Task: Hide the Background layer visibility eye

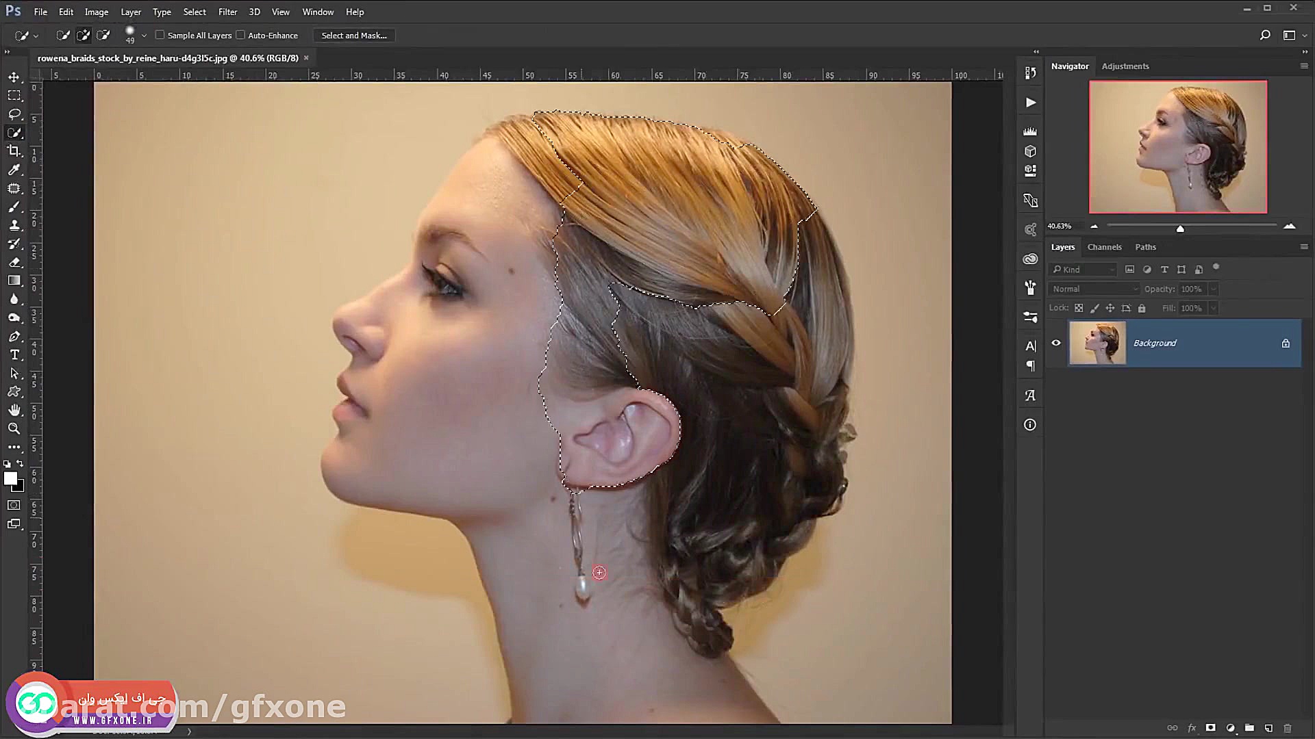Action: tap(1055, 343)
